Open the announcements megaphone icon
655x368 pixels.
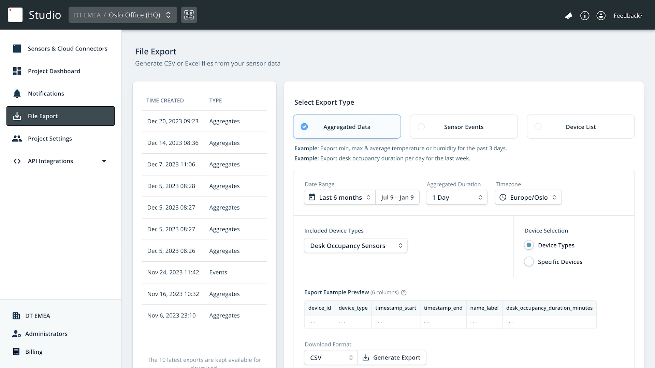pos(568,16)
